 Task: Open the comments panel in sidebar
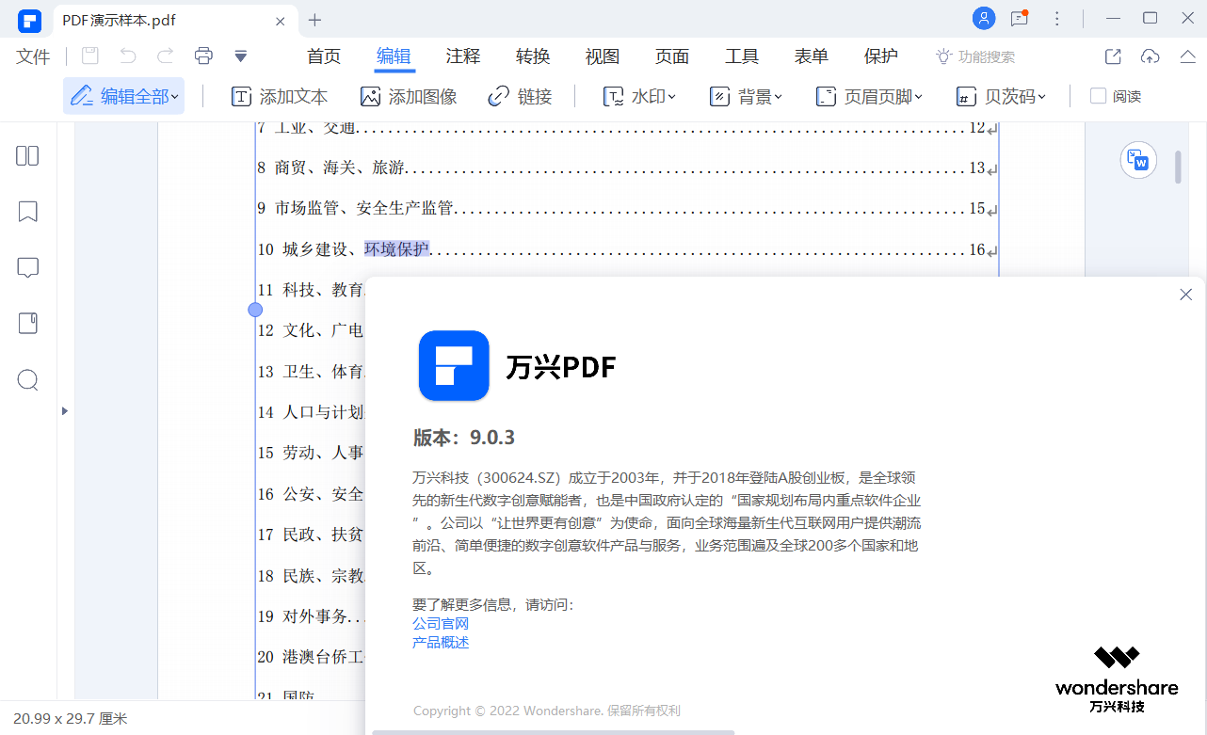coord(27,268)
